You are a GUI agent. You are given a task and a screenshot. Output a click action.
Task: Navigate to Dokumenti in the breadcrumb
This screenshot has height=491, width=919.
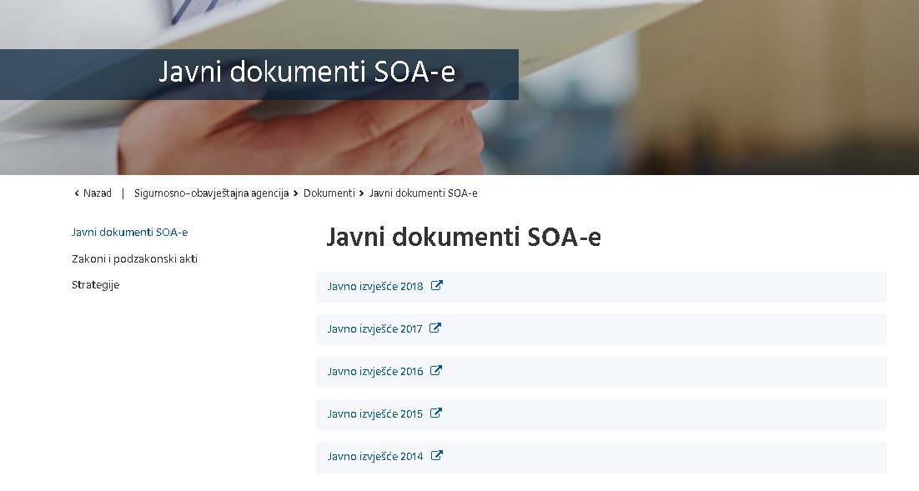(329, 193)
